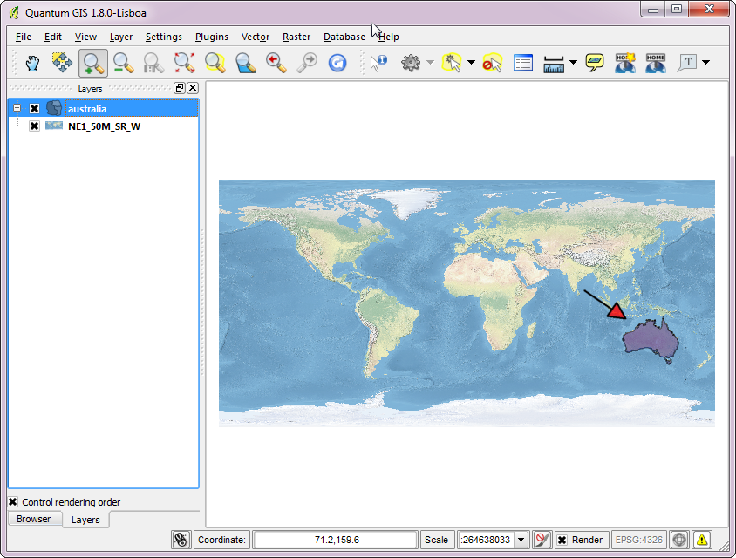This screenshot has width=736, height=558.
Task: Open the View menu
Action: tap(85, 37)
